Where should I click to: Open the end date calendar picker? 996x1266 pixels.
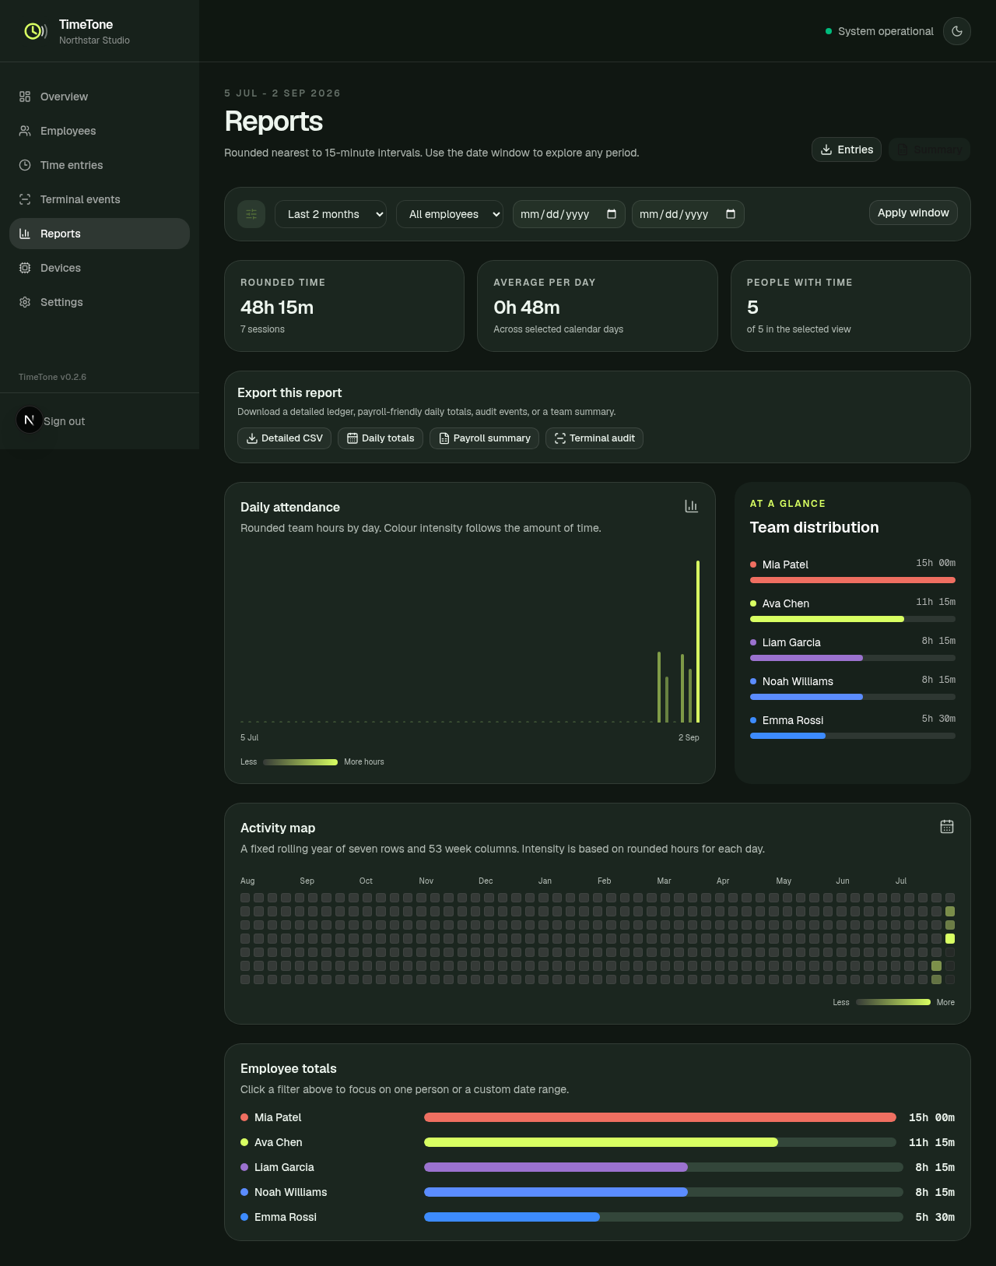click(731, 214)
